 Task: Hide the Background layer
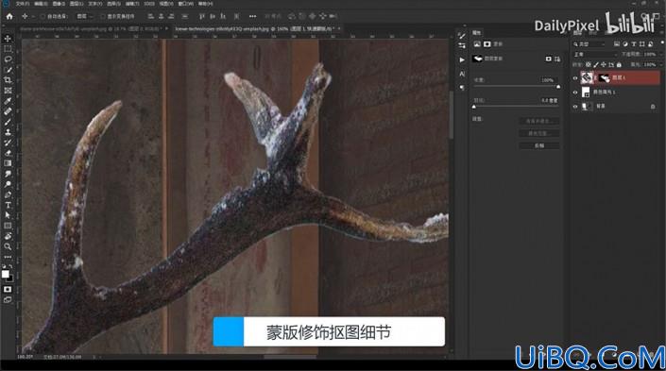click(x=575, y=107)
